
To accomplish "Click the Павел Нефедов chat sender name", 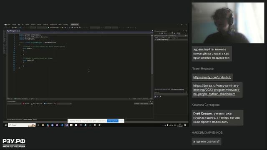I will coord(202,68).
